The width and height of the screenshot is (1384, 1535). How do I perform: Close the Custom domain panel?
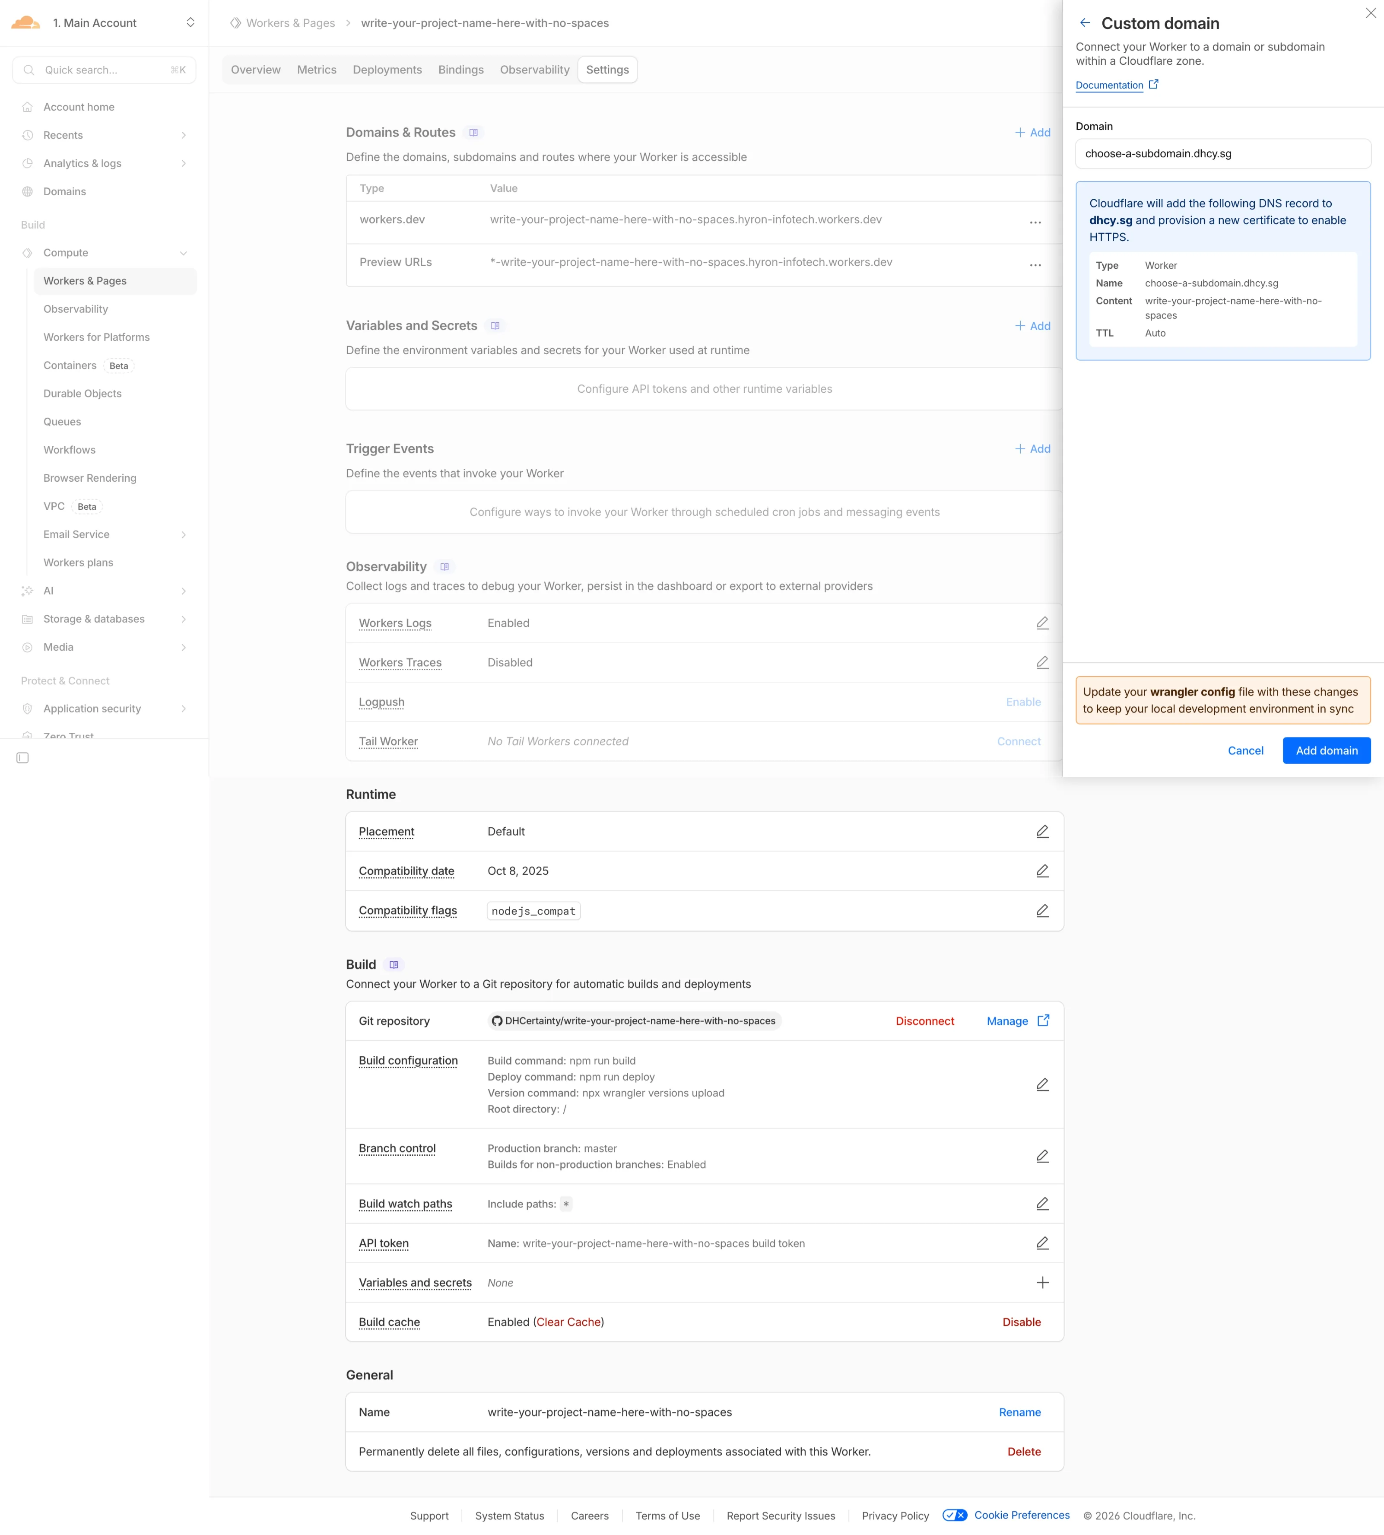[1370, 13]
